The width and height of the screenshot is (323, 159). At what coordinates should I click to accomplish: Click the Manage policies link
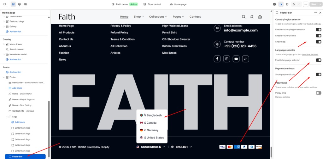pyautogui.click(x=282, y=97)
